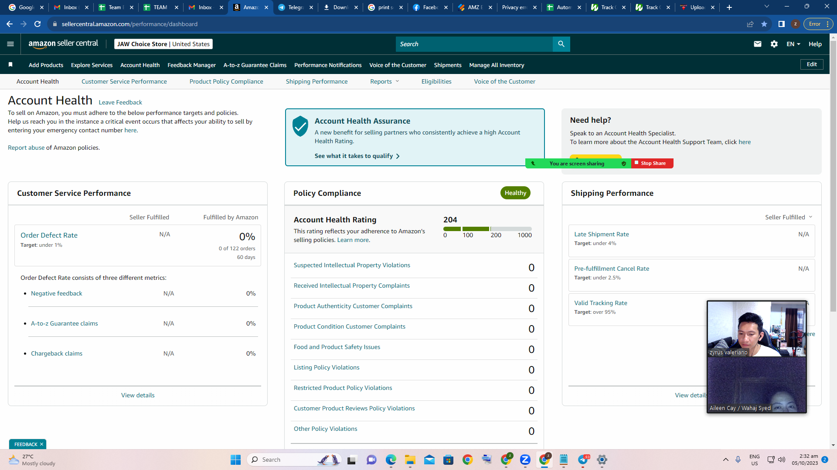
Task: Open a new browser tab
Action: [729, 7]
